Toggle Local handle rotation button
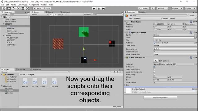 (47, 8)
